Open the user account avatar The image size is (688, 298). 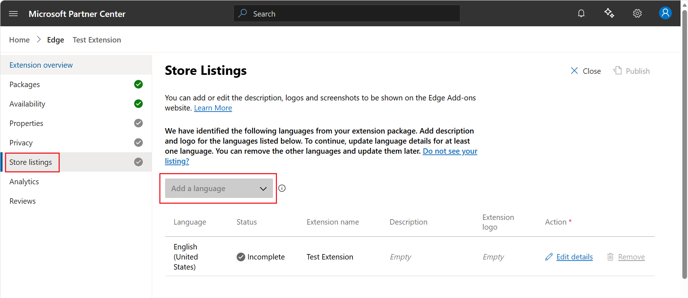pos(665,13)
